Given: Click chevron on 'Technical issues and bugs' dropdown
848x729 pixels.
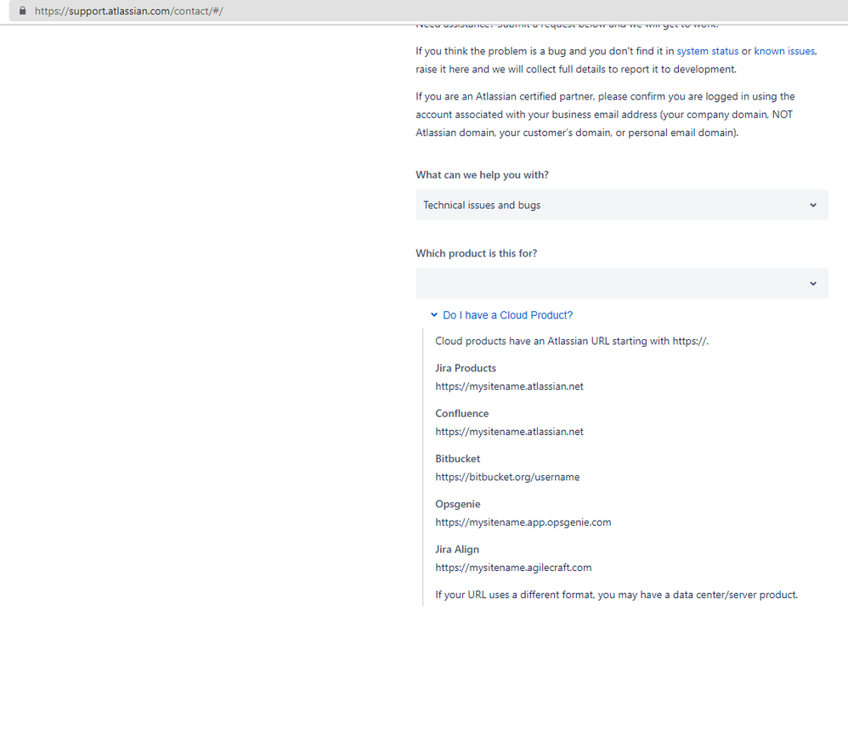Looking at the screenshot, I should (x=813, y=205).
